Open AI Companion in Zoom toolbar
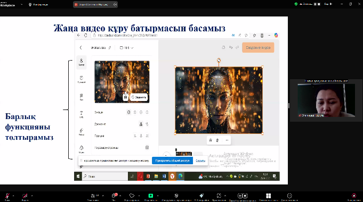363x202 pixels. tap(201, 197)
